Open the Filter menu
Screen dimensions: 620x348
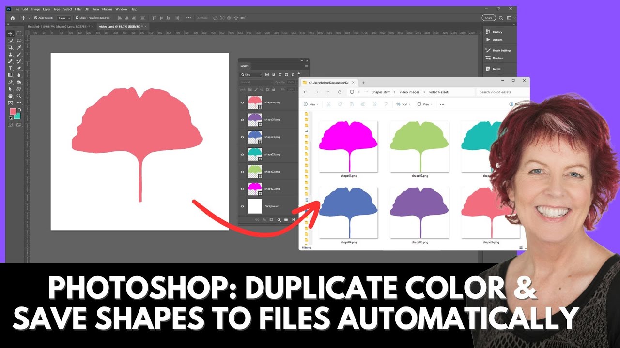coord(78,9)
